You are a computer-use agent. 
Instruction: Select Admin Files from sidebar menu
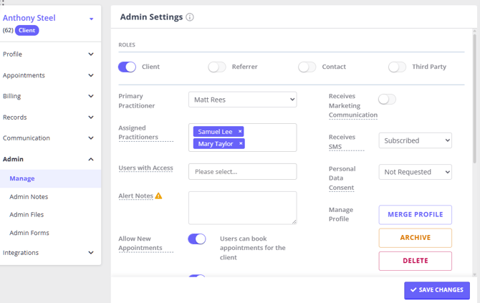tap(27, 215)
